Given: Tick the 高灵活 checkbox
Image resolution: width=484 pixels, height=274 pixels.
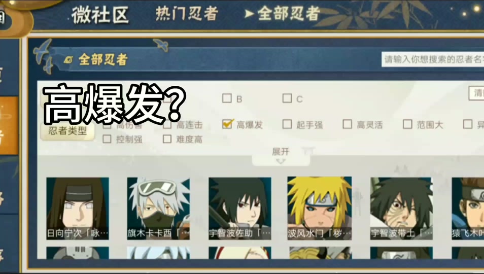Looking at the screenshot, I should [x=347, y=124].
